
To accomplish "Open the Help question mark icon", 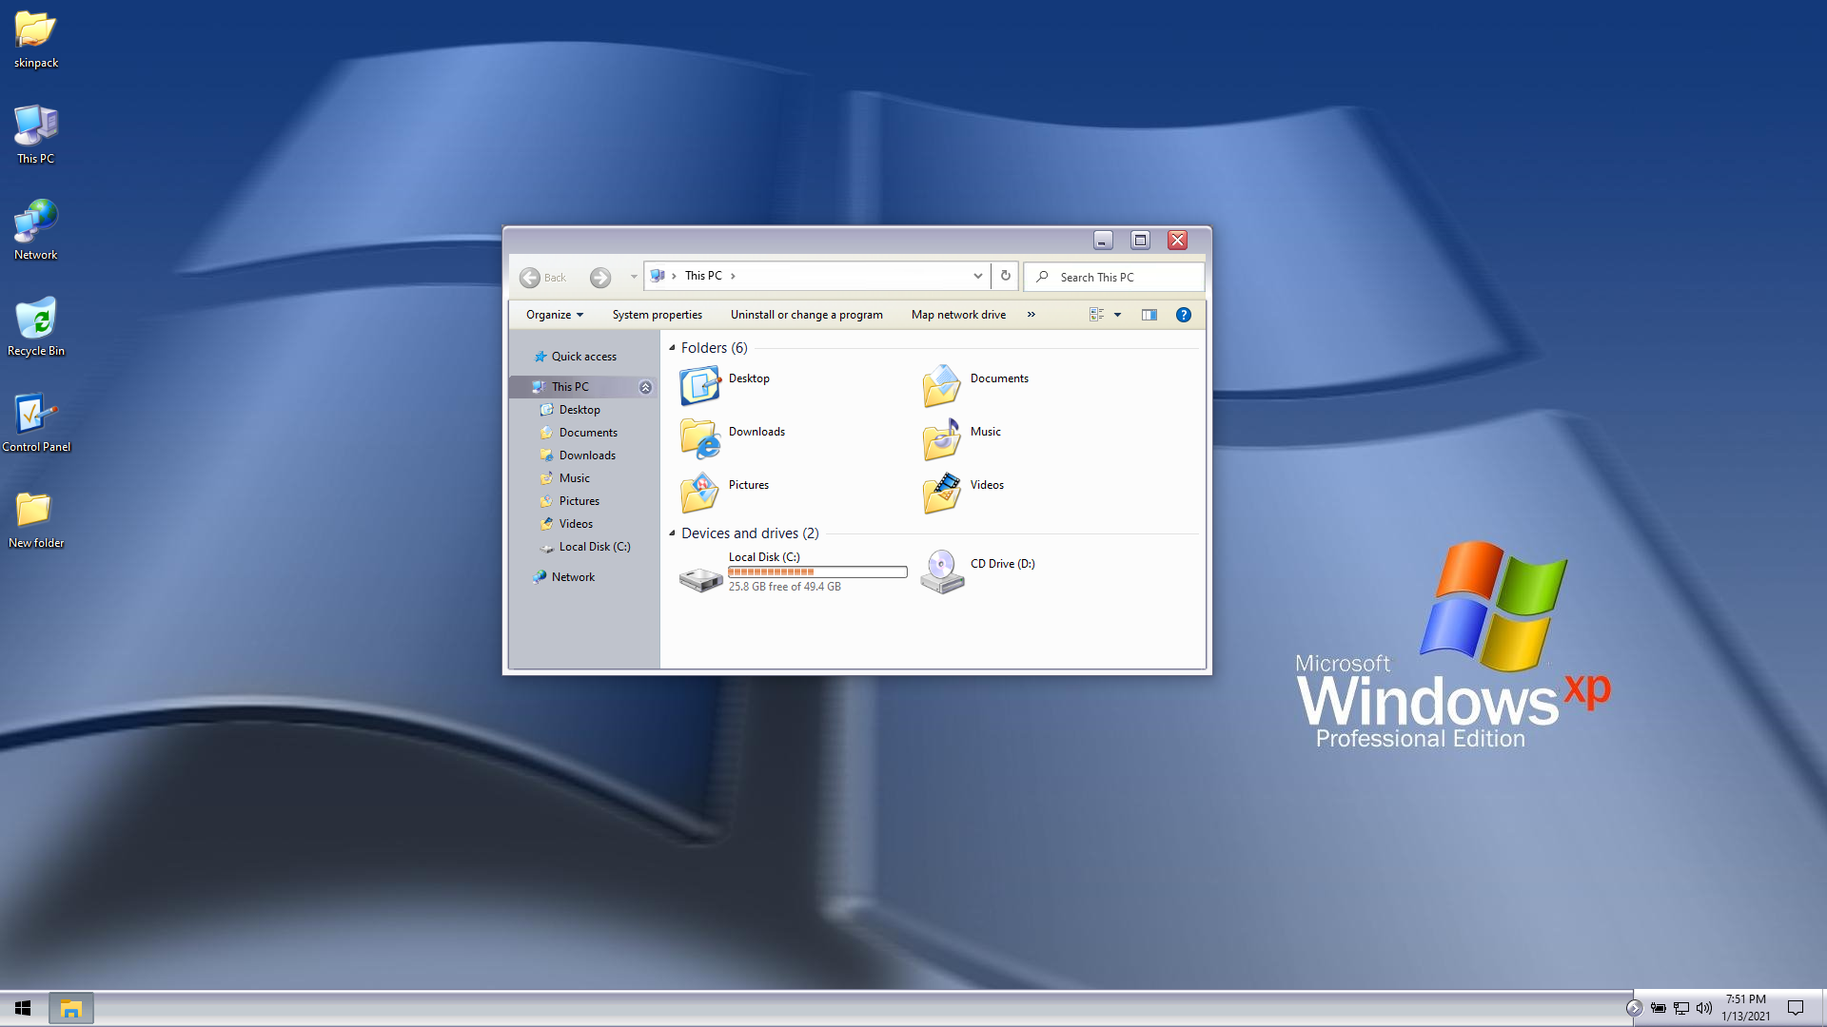I will [x=1183, y=315].
